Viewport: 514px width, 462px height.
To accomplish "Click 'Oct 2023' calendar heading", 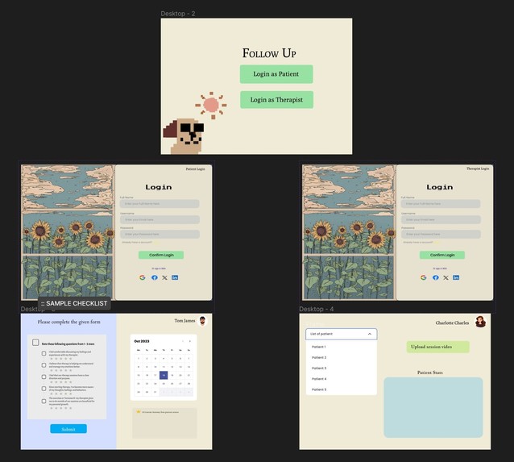I will click(x=142, y=341).
